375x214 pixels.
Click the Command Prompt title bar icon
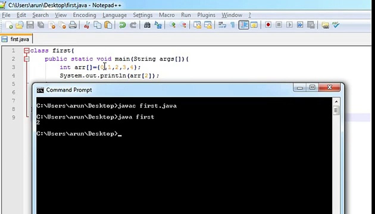[x=40, y=90]
